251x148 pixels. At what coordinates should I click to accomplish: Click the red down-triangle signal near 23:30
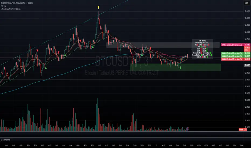(x=150, y=48)
